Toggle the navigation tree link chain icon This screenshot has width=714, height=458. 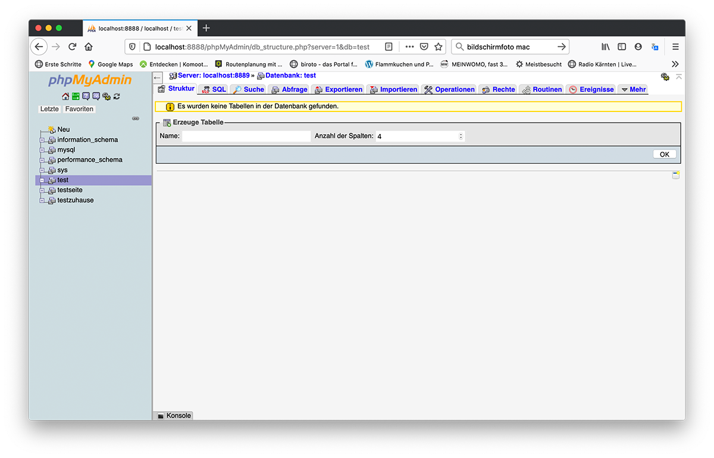136,119
